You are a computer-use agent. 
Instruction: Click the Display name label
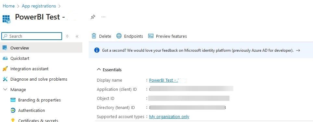tap(110, 80)
